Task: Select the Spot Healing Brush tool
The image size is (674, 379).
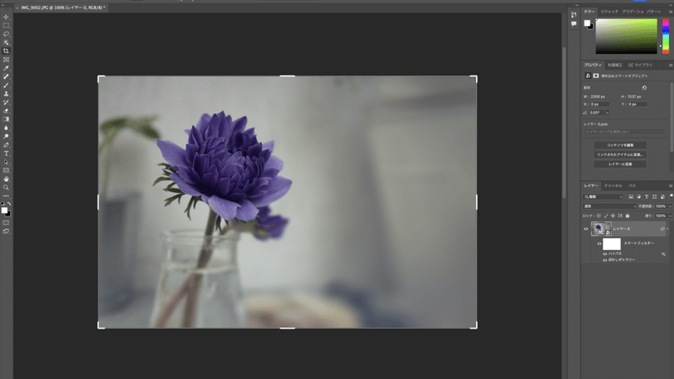Action: click(x=6, y=77)
